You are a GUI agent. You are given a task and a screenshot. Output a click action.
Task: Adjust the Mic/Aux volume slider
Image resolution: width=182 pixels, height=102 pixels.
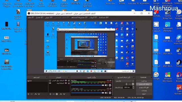[88, 85]
